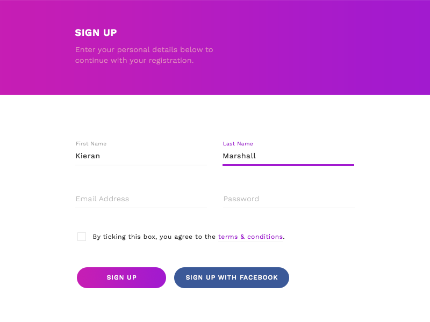Click the gray underline below Email Address
Viewport: 430px width, 322px height.
click(141, 208)
